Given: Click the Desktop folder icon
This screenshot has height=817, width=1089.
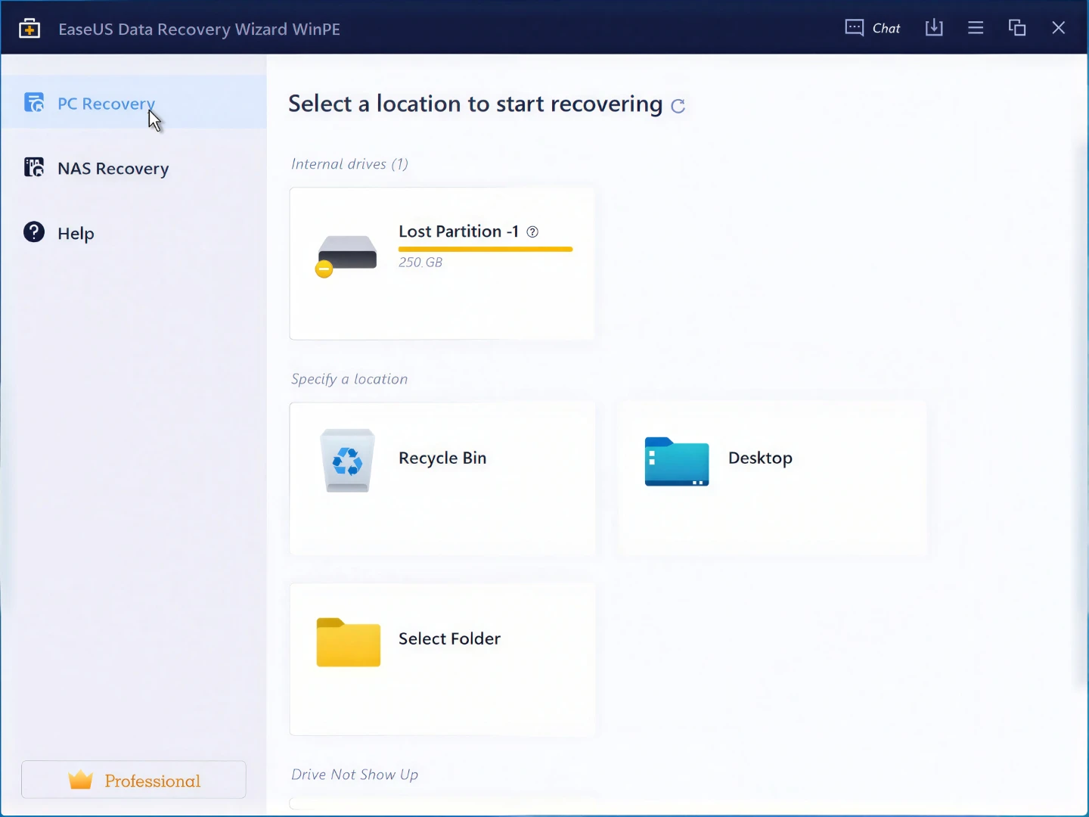Looking at the screenshot, I should (677, 461).
